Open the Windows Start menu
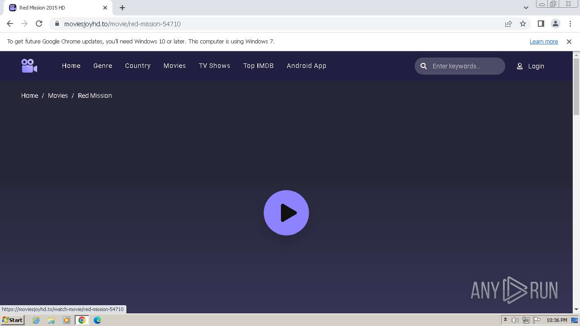580x326 pixels. click(x=12, y=320)
